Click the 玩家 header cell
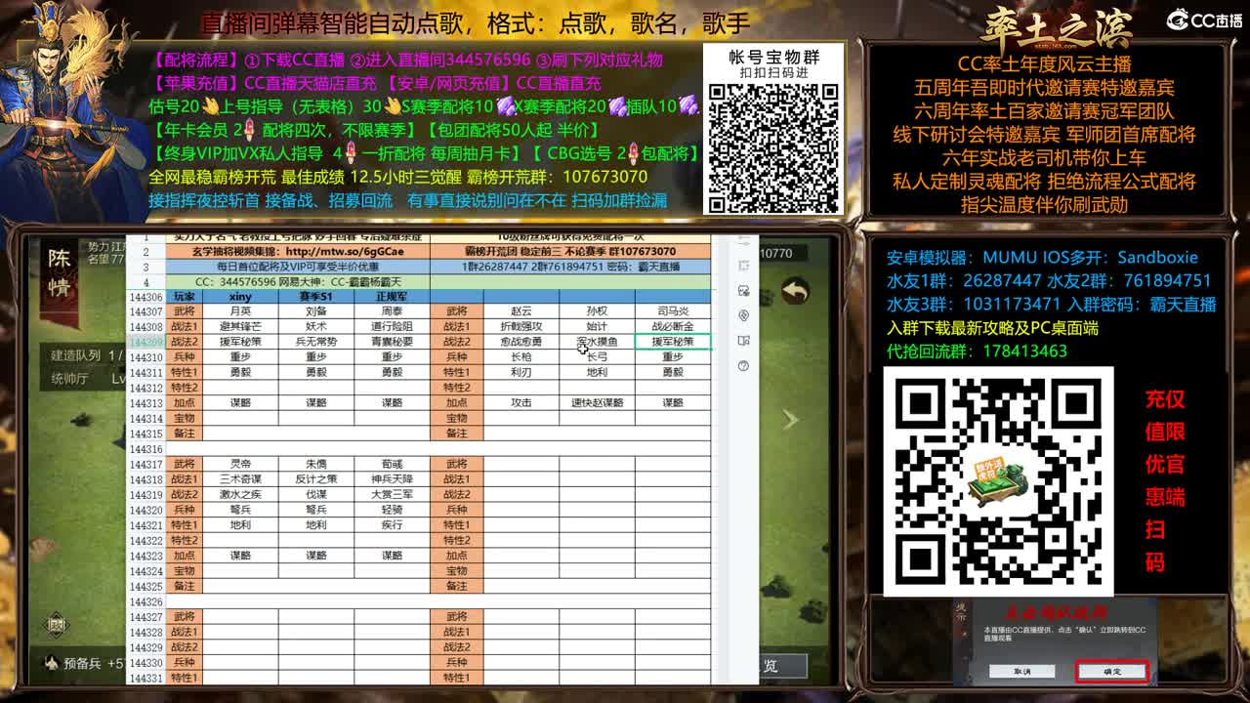The width and height of the screenshot is (1250, 703). coord(184,296)
